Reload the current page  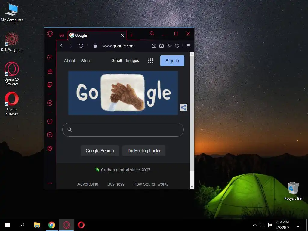click(x=81, y=46)
